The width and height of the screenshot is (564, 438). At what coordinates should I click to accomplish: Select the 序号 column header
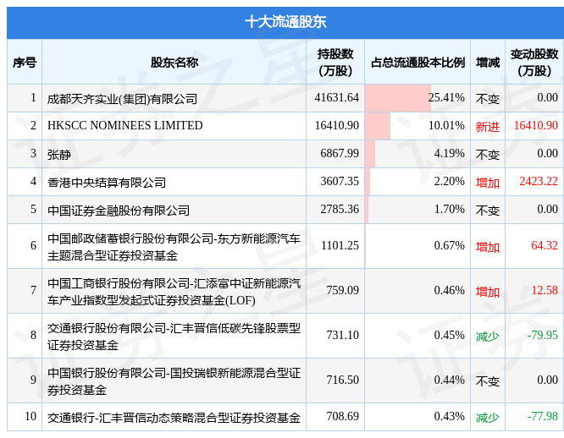click(25, 63)
